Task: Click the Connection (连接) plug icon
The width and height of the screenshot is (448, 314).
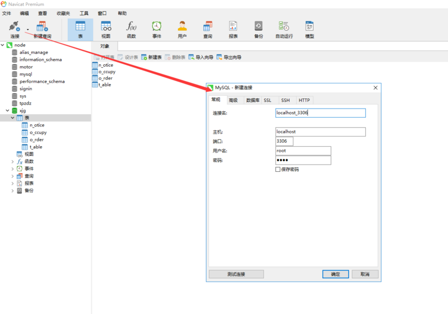Action: pyautogui.click(x=14, y=26)
